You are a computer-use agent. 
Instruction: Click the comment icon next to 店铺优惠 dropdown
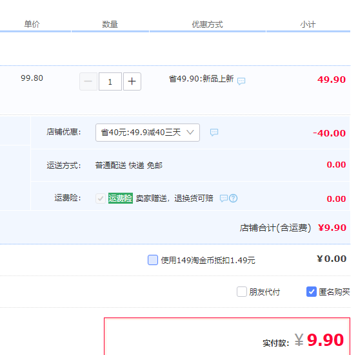[x=214, y=133]
